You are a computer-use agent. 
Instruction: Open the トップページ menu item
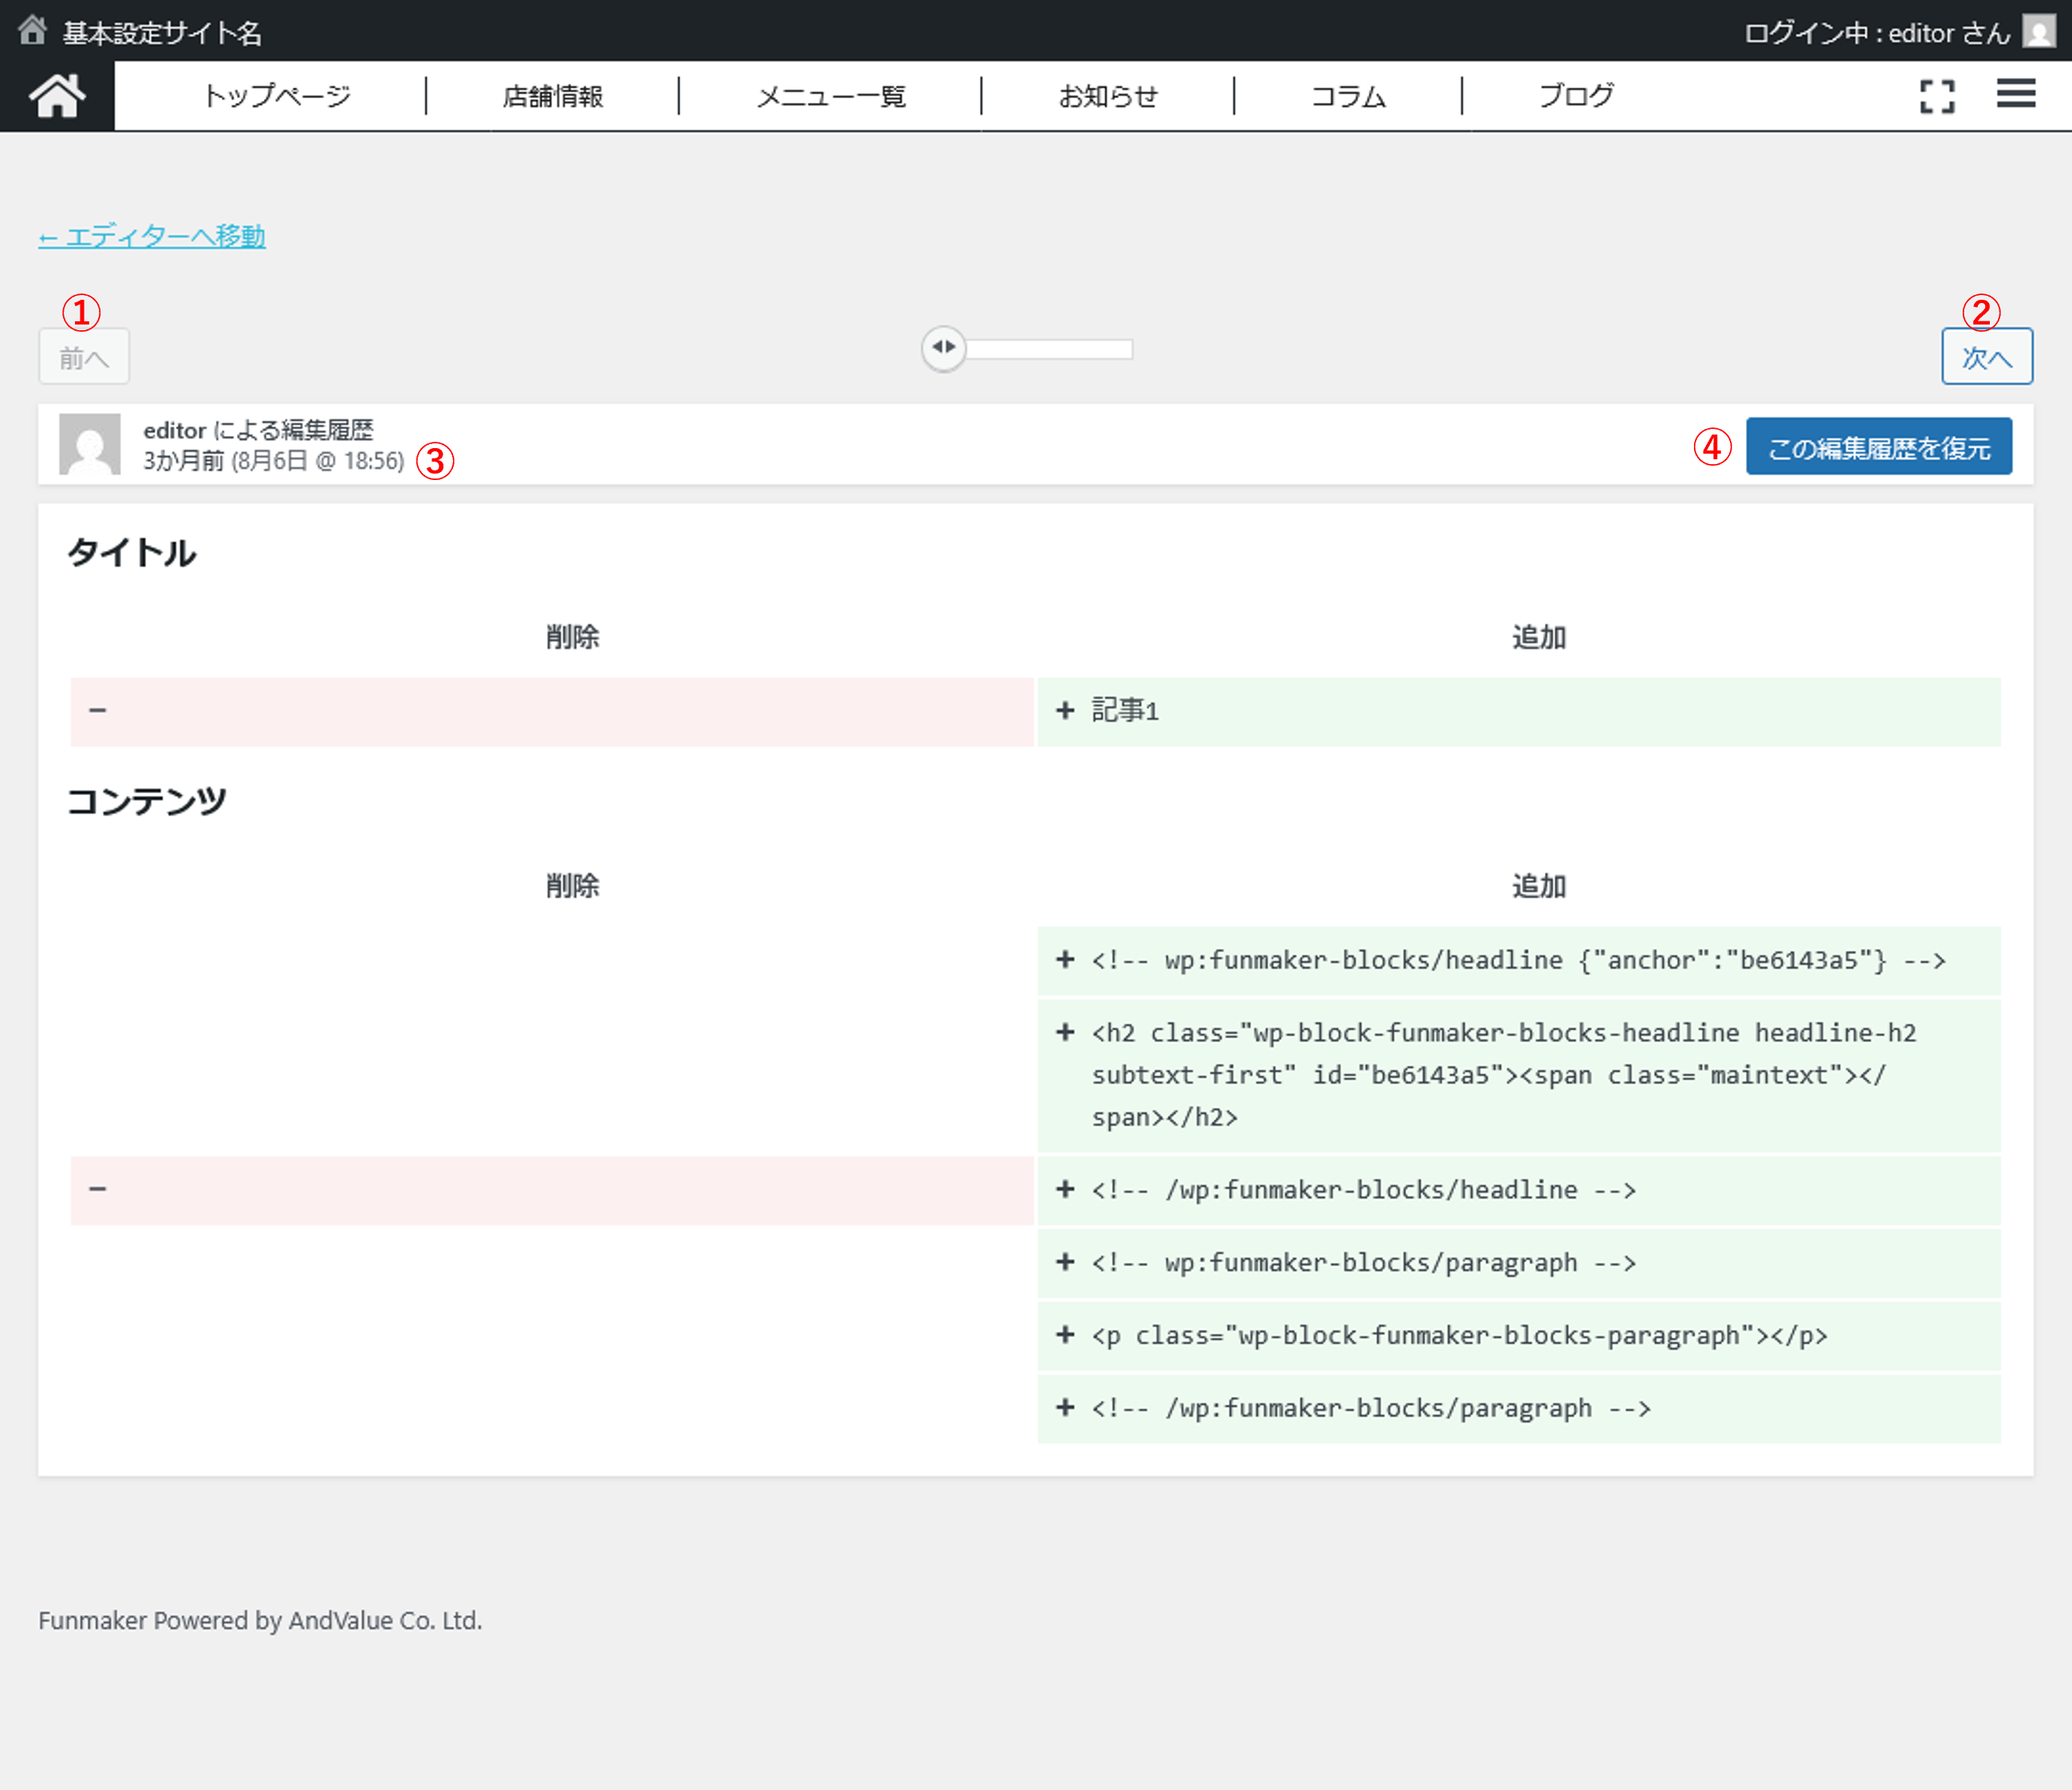(277, 96)
